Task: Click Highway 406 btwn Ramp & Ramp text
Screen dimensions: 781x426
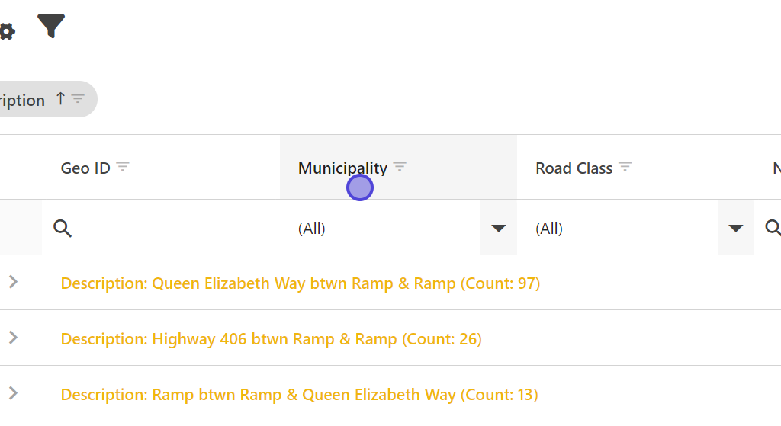Action: [271, 339]
